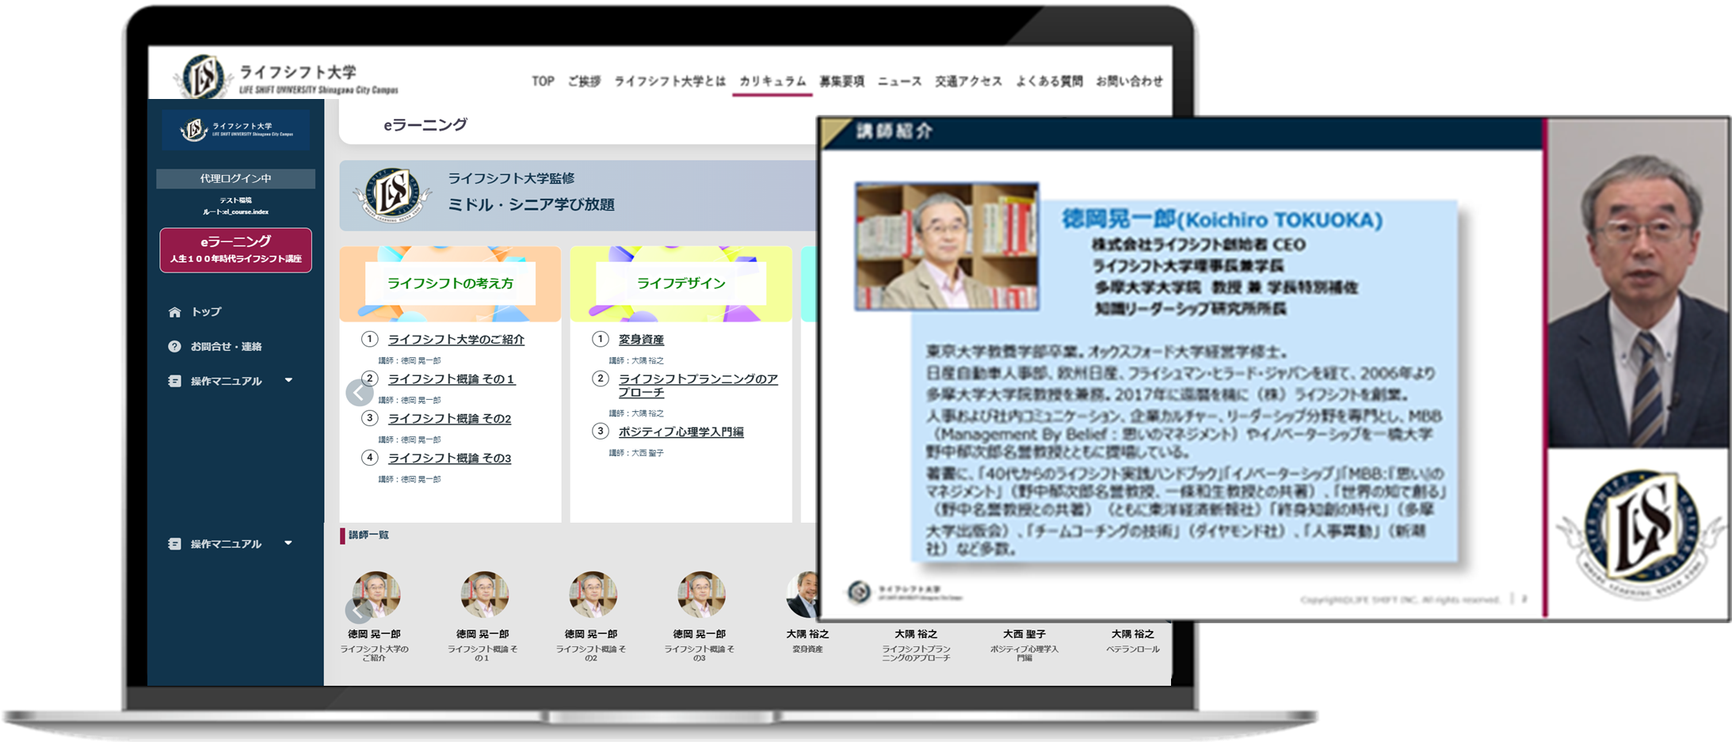Image resolution: width=1732 pixels, height=742 pixels.
Task: Click the left arrow on the 講師一覧 carousel
Action: tap(357, 611)
